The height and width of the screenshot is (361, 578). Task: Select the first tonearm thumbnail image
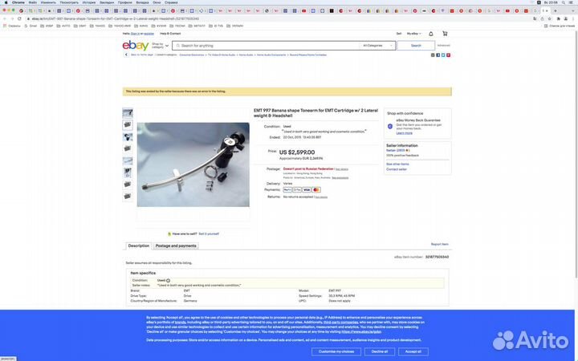(128, 113)
